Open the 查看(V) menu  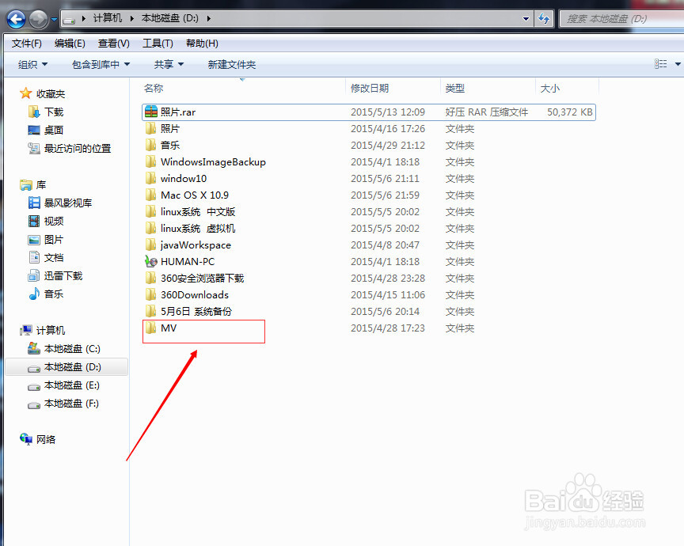tap(113, 44)
